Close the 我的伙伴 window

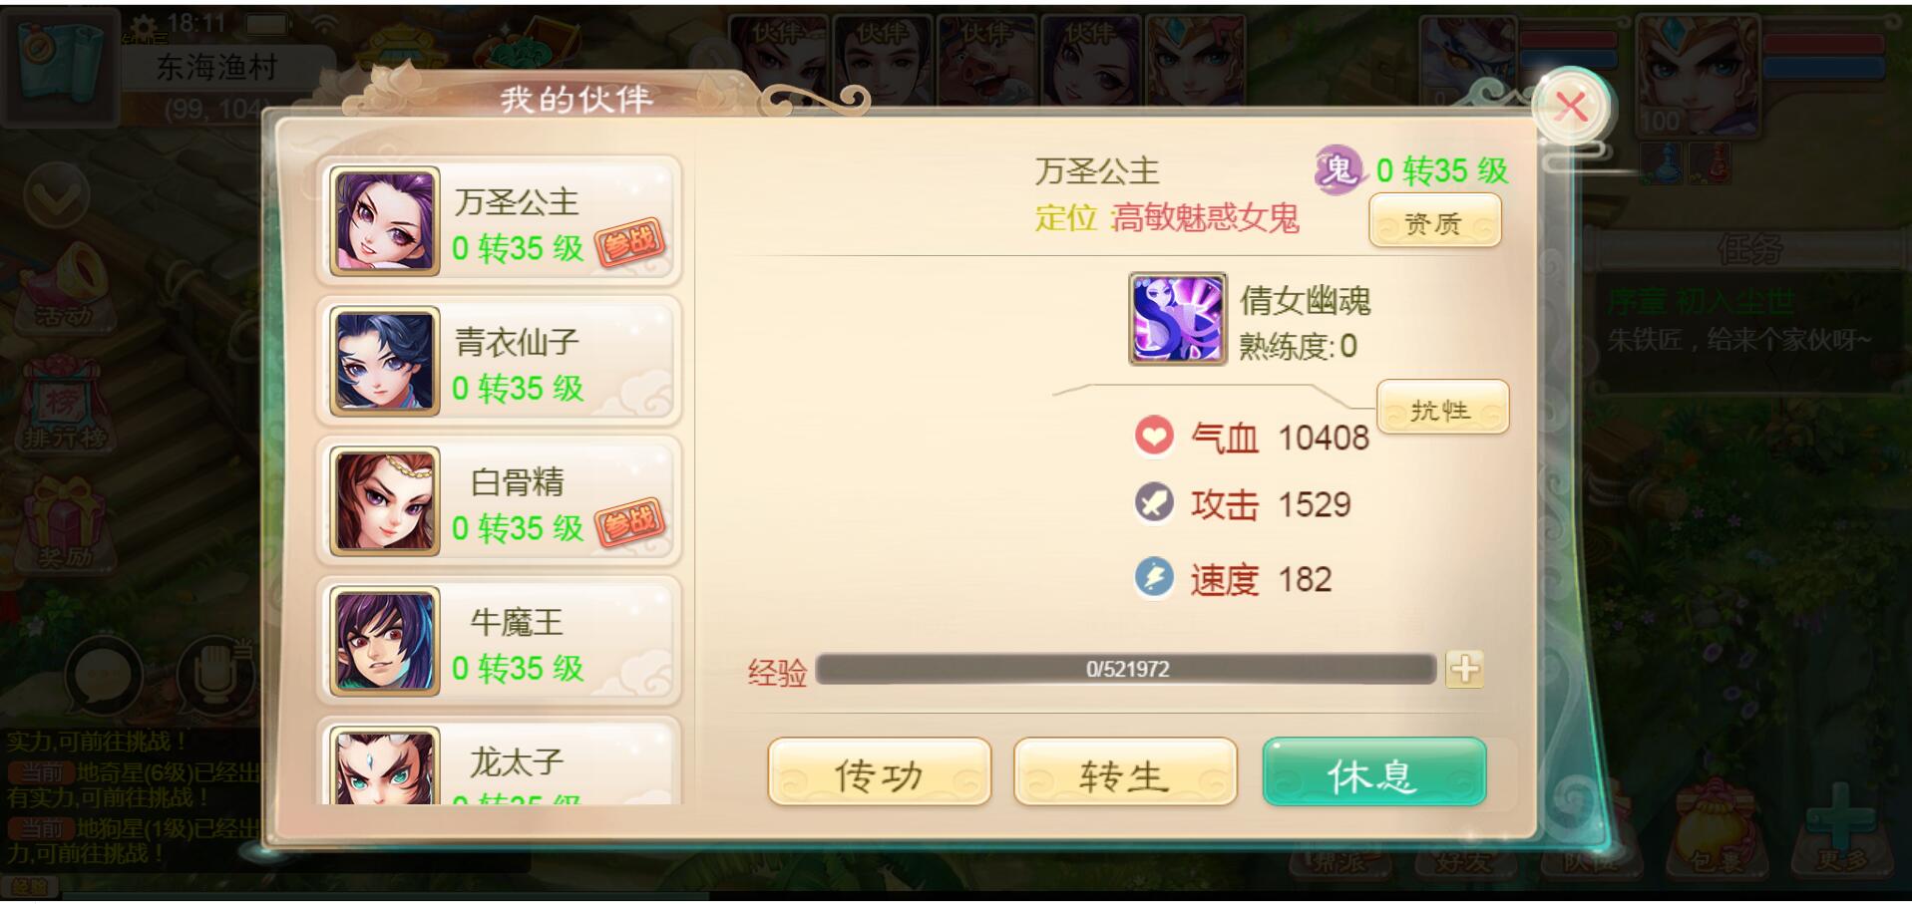(x=1571, y=107)
